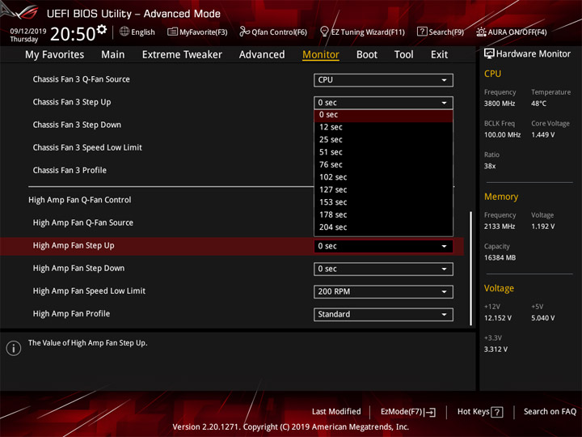Switch to the Main tab
This screenshot has height=437, width=582.
pos(113,55)
